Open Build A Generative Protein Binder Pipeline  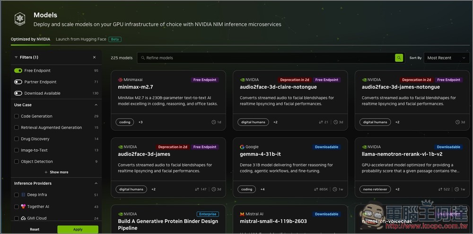pyautogui.click(x=168, y=224)
